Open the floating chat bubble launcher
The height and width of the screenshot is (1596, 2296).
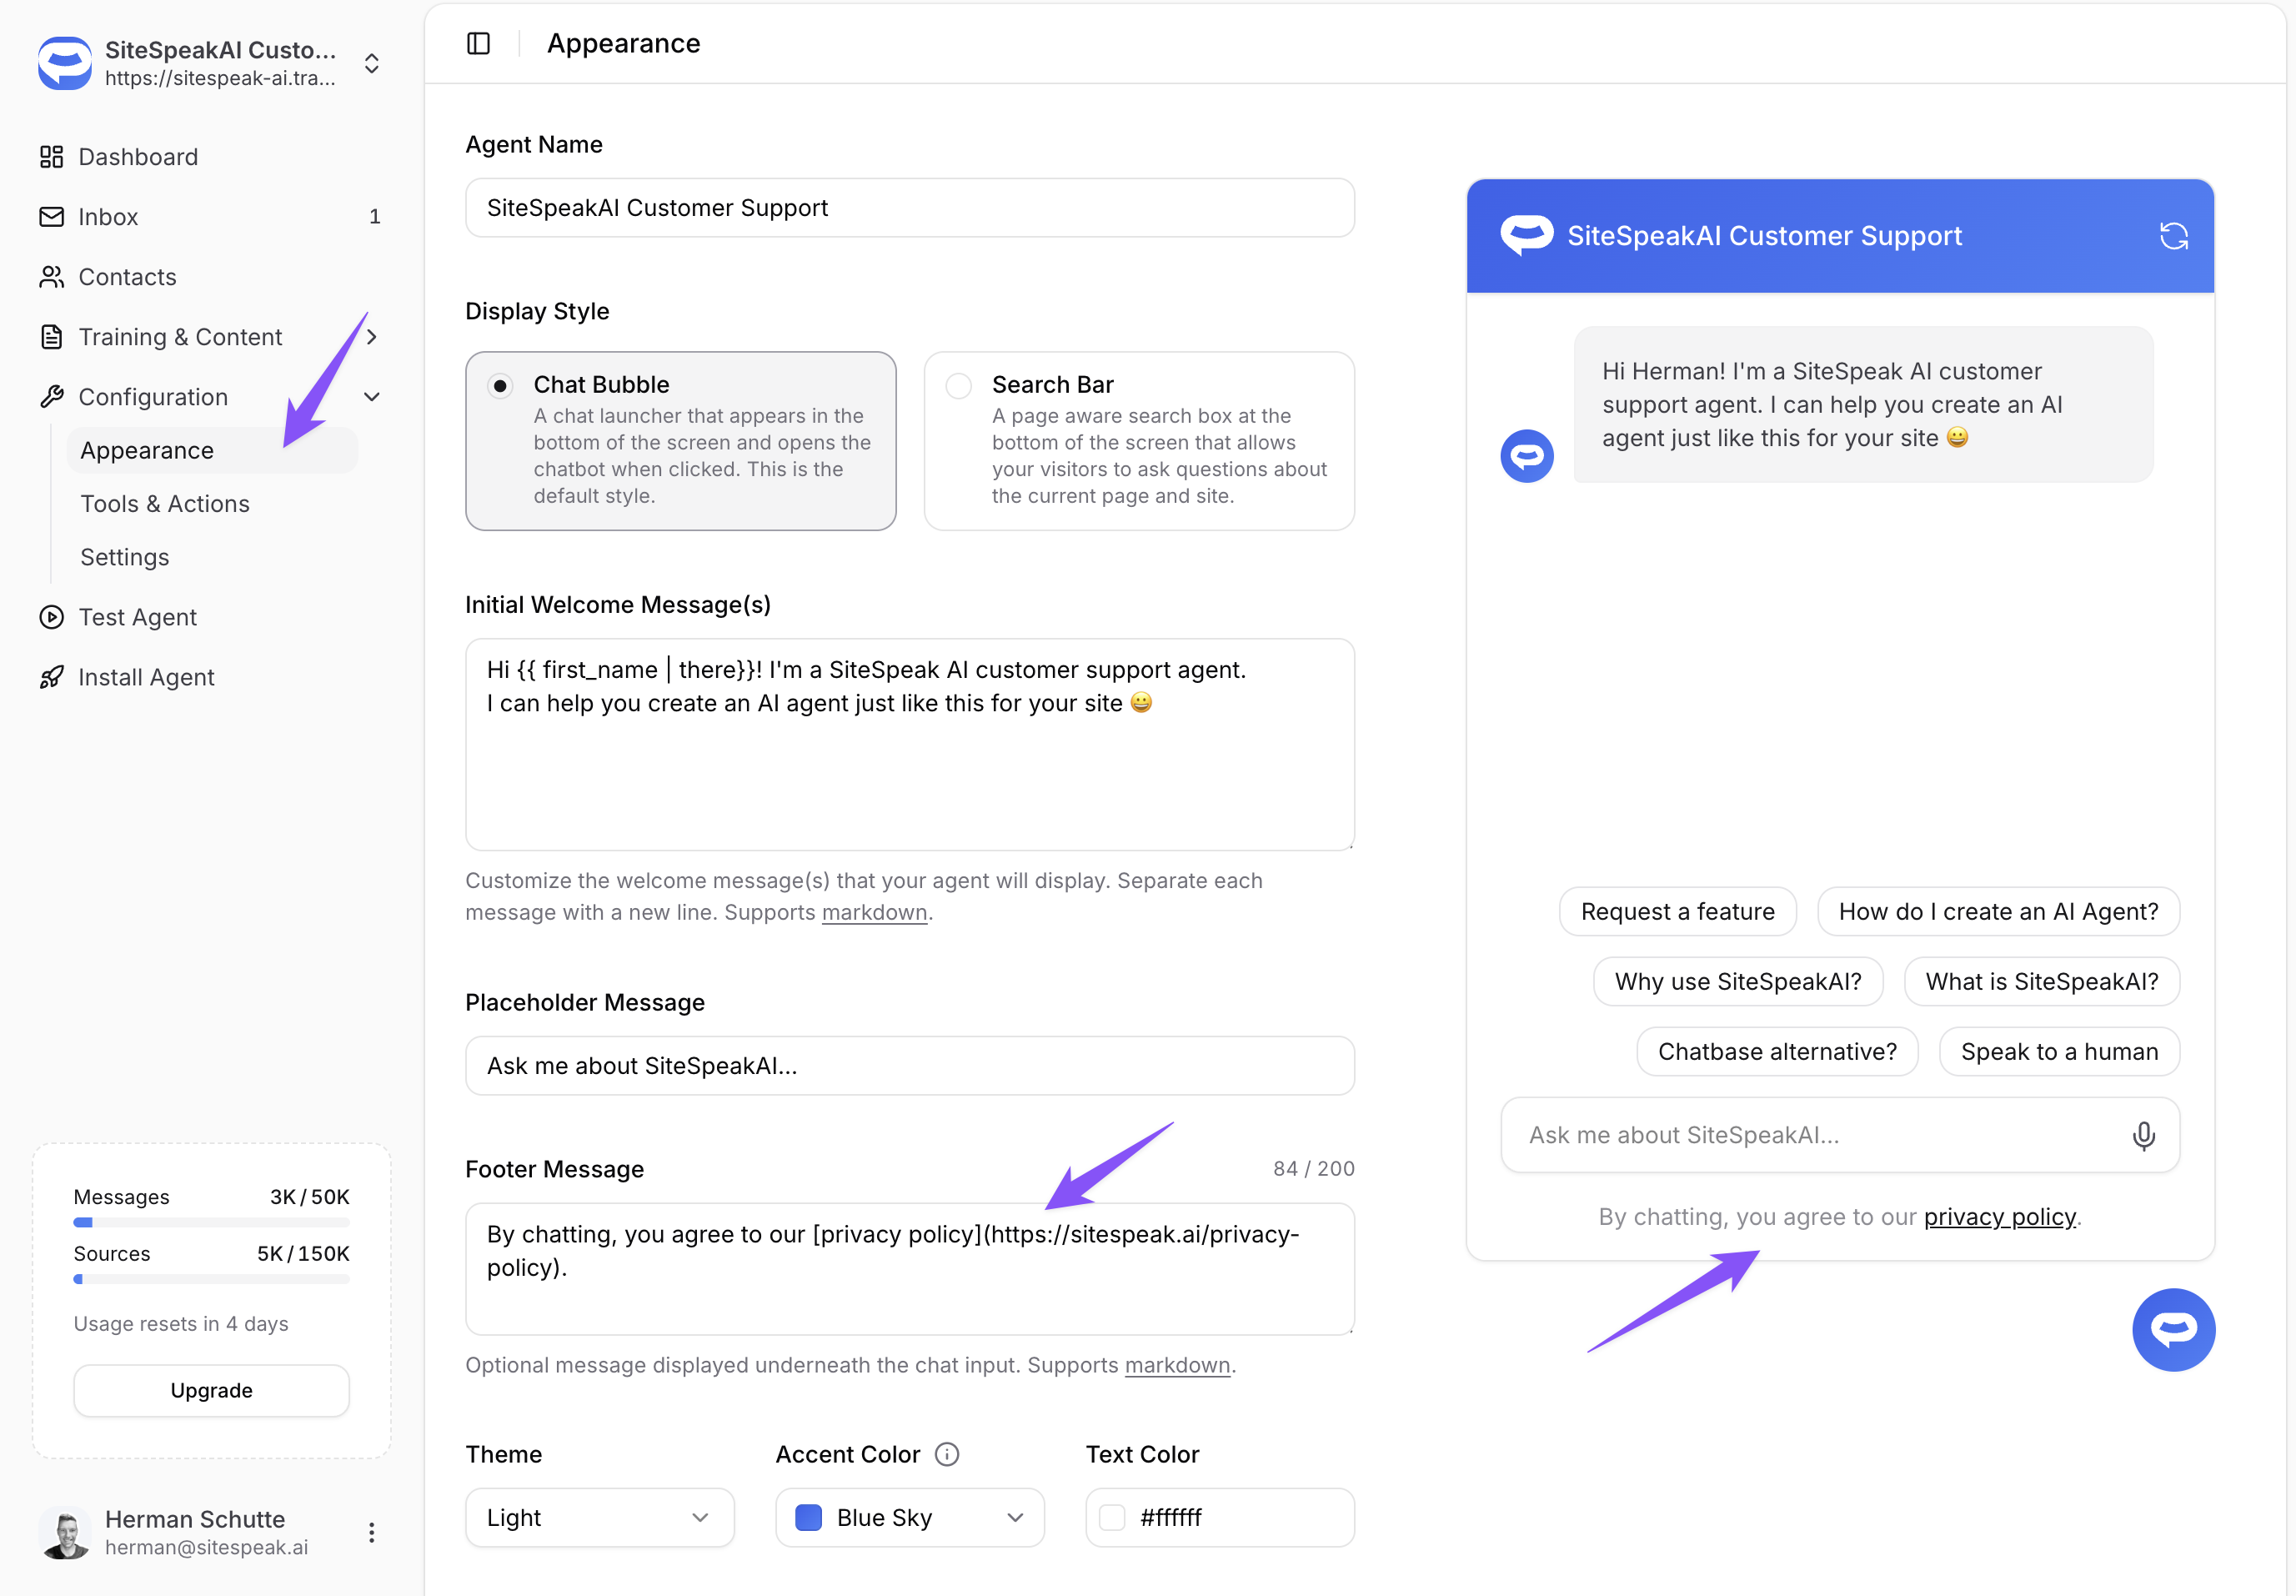[x=2173, y=1329]
